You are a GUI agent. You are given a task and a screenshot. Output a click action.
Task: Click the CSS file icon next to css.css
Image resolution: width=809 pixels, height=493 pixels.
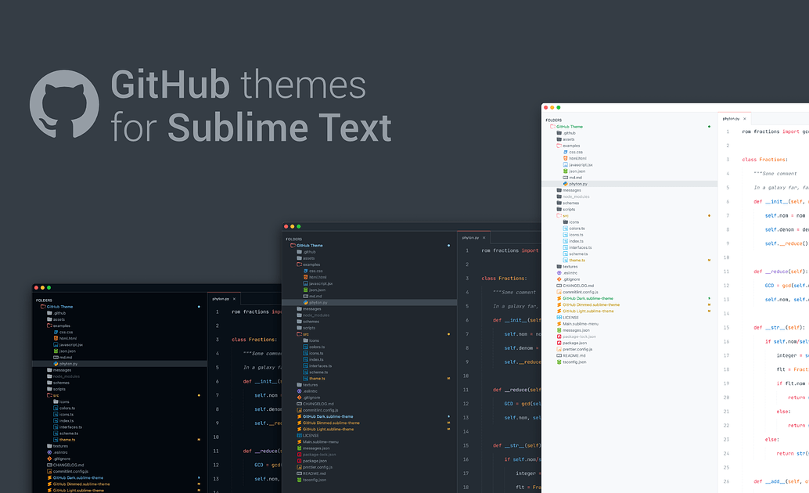tap(565, 152)
